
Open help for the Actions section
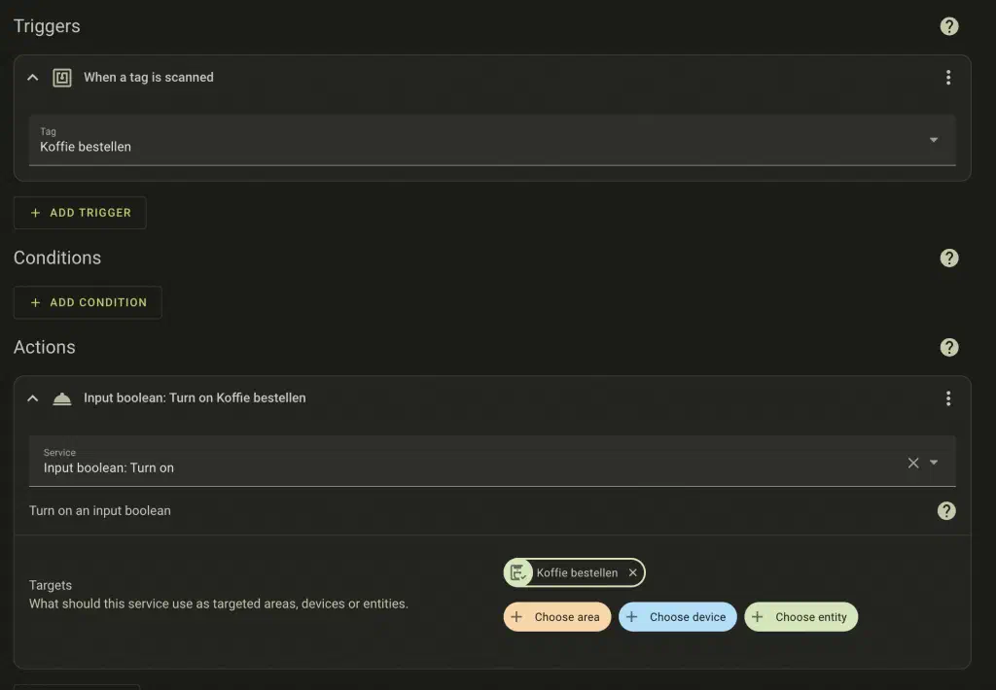pos(949,347)
